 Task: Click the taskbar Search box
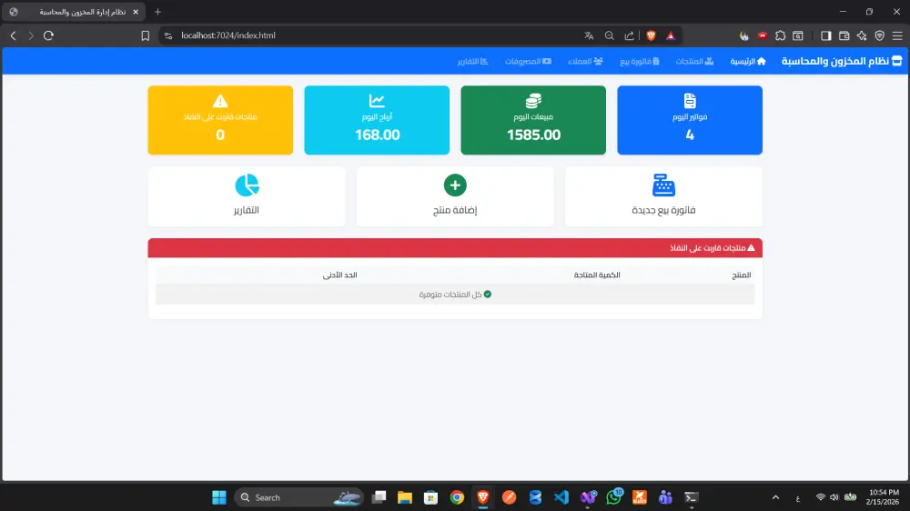298,497
